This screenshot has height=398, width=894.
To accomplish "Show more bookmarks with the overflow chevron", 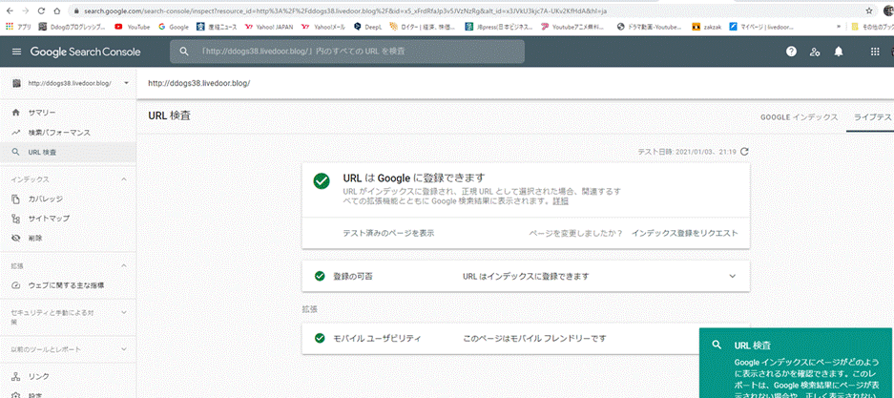I will [838, 26].
